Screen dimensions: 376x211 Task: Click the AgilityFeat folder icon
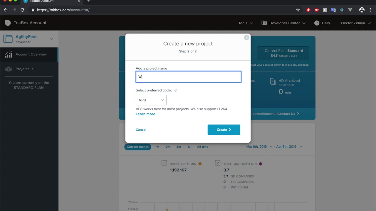tap(8, 39)
